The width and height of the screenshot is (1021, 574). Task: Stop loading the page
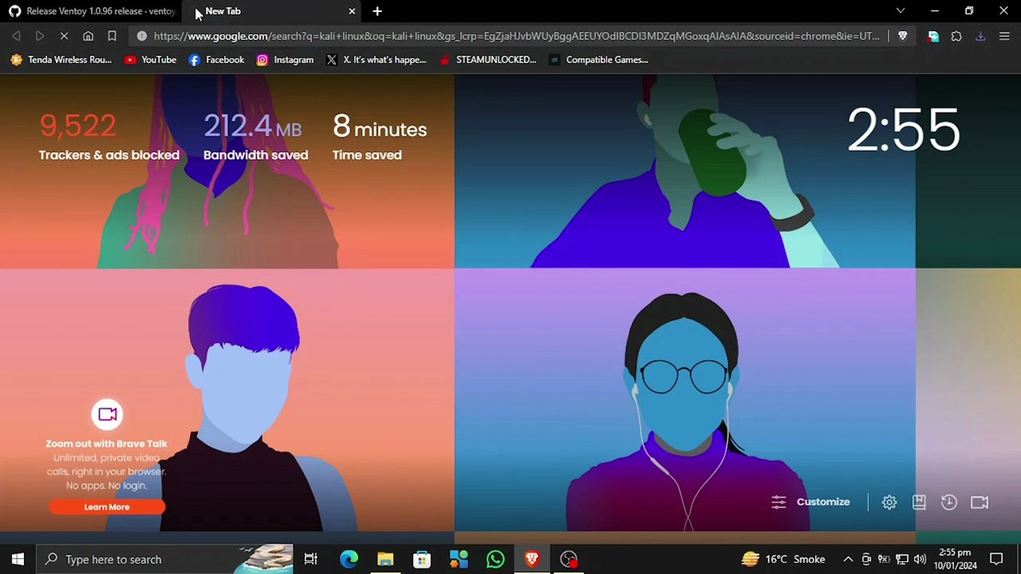pos(64,36)
